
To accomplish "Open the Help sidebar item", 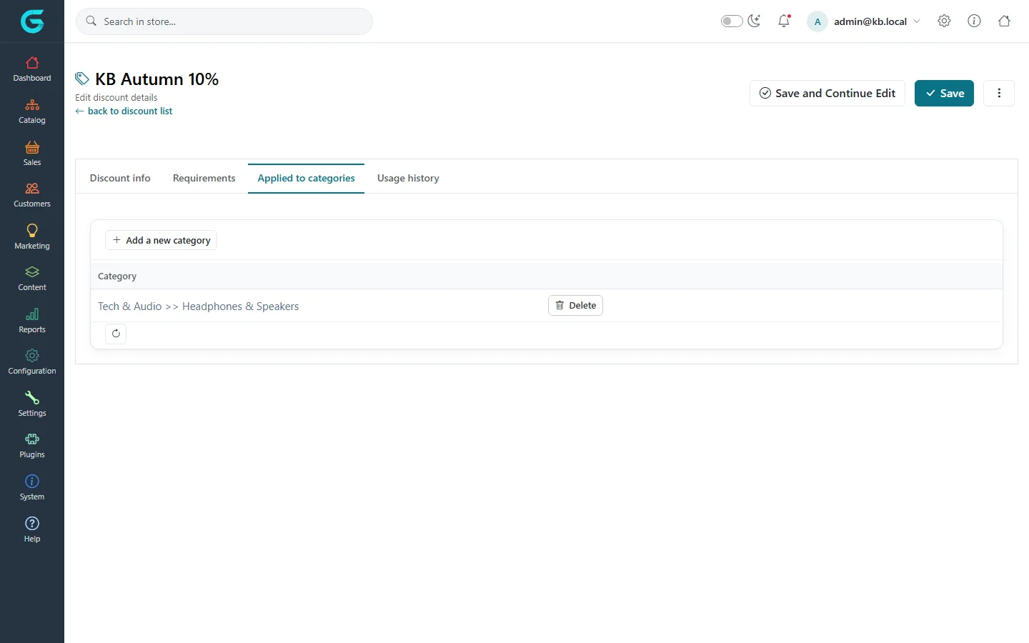I will [32, 529].
